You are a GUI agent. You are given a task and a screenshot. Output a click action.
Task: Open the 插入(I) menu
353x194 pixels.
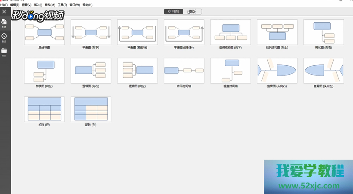point(38,5)
